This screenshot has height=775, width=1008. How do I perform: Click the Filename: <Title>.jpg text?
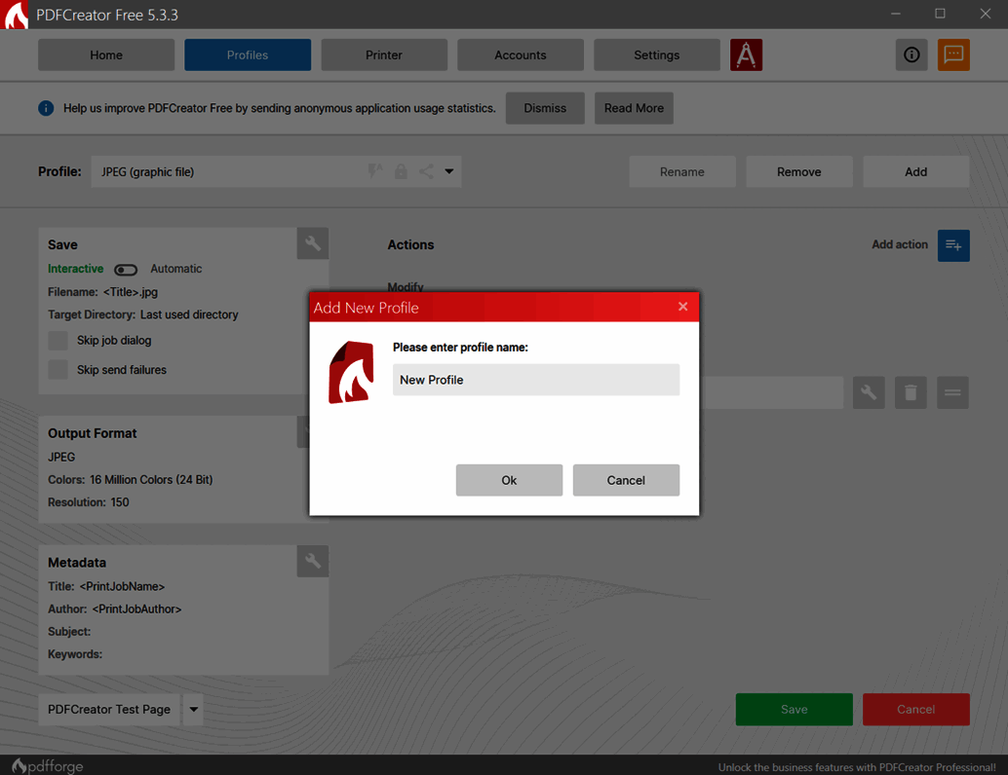[103, 291]
